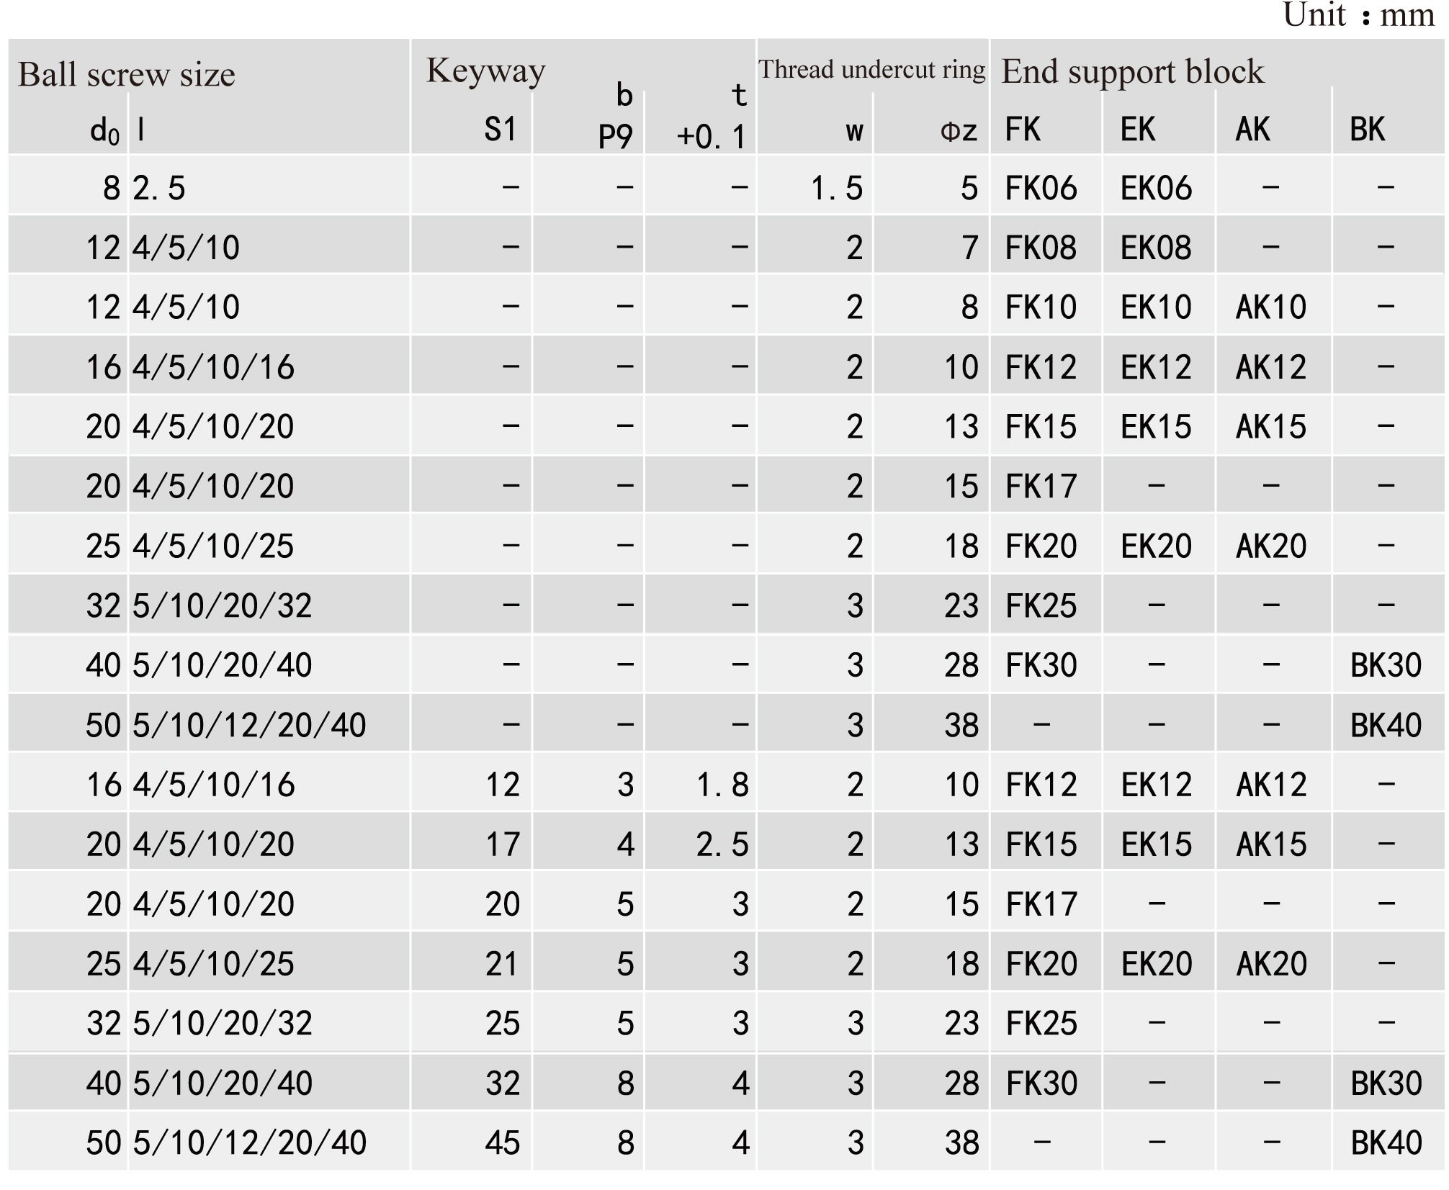This screenshot has height=1190, width=1449.
Task: Select the FK06 cell
Action: coord(1041,188)
